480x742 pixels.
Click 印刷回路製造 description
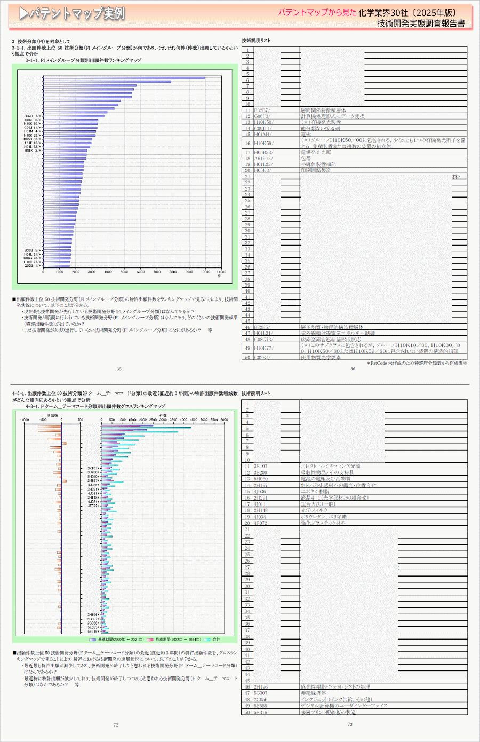pos(316,170)
